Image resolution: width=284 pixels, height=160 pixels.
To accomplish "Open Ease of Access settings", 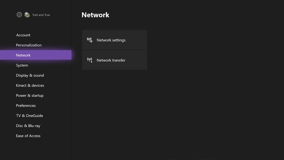I will [x=28, y=136].
